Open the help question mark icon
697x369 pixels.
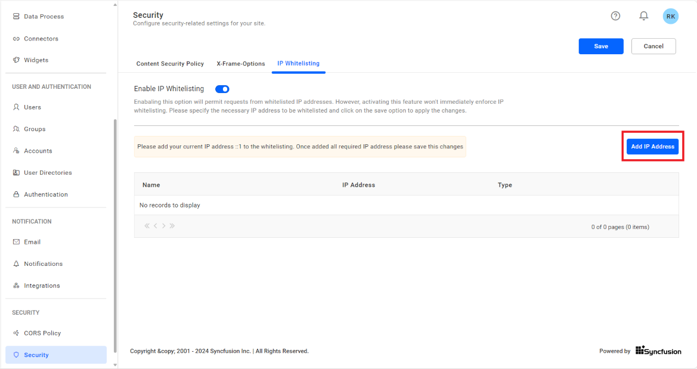(x=615, y=15)
